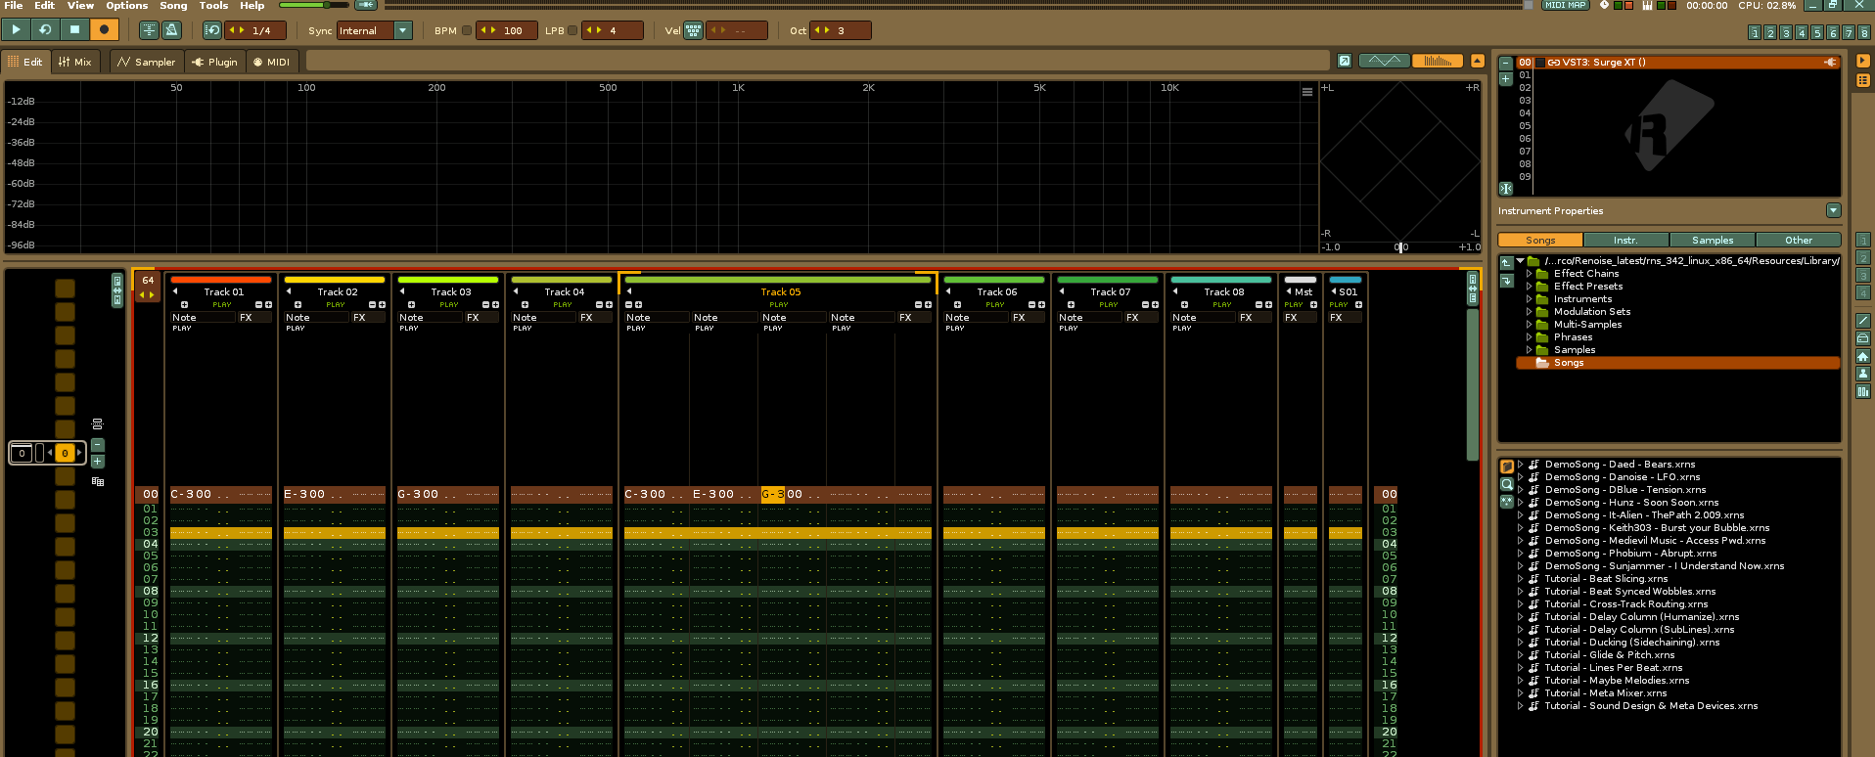Switch to the Edit tab
Screen dimensions: 1875x757
coord(25,62)
